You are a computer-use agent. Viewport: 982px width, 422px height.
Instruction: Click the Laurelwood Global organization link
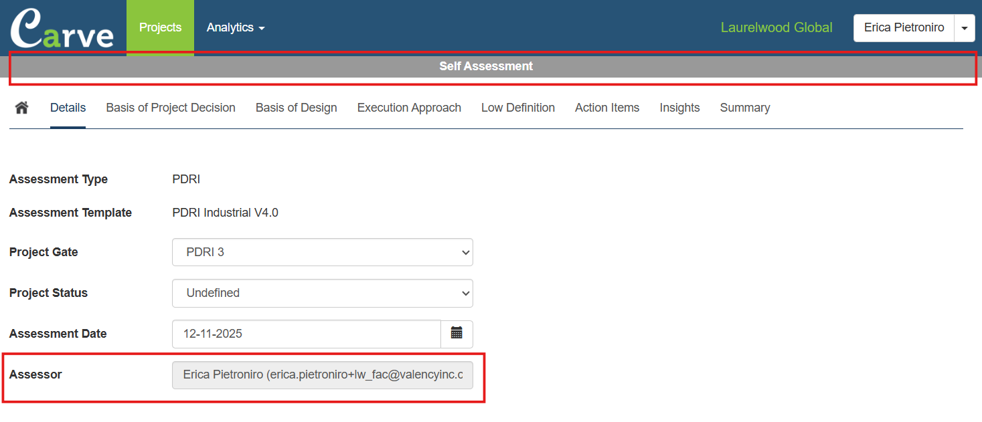[x=776, y=28]
